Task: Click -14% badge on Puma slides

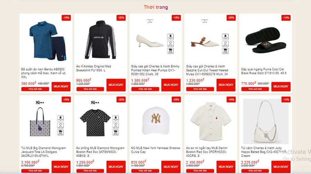Action: [x=286, y=18]
